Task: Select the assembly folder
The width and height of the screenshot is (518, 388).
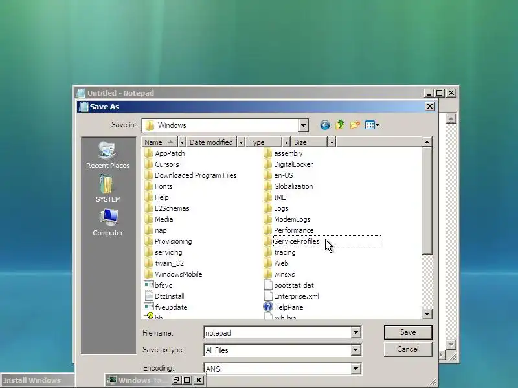Action: [x=284, y=153]
